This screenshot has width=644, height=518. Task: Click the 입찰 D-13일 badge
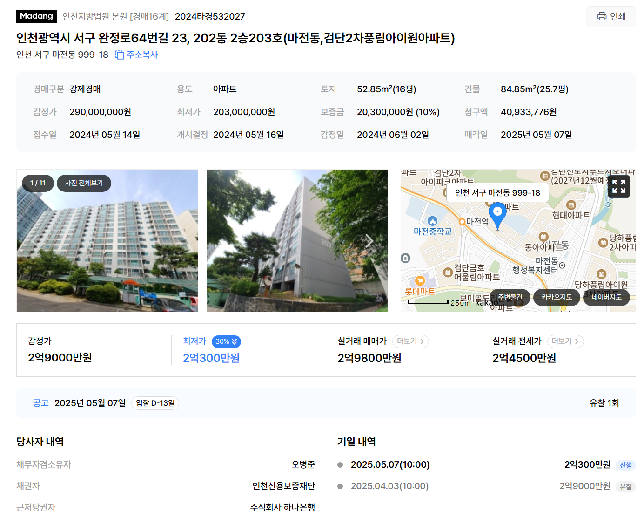click(155, 403)
